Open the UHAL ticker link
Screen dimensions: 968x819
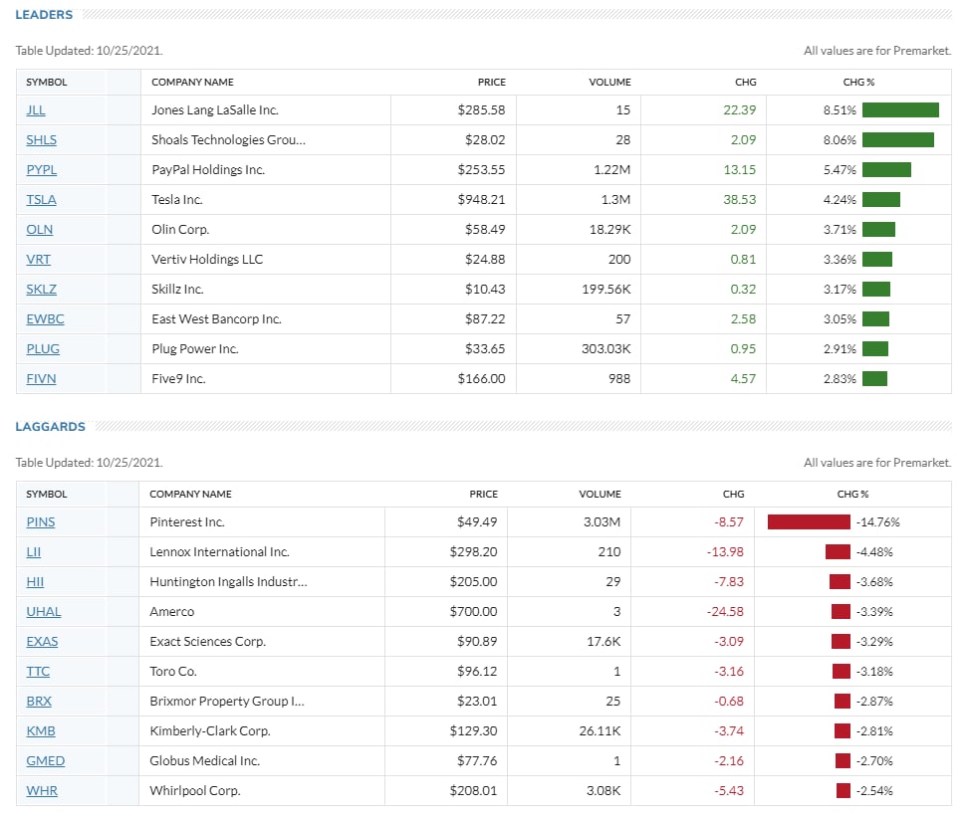tap(43, 612)
